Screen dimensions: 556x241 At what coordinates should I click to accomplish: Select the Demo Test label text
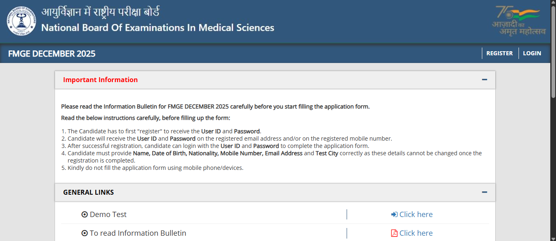108,214
